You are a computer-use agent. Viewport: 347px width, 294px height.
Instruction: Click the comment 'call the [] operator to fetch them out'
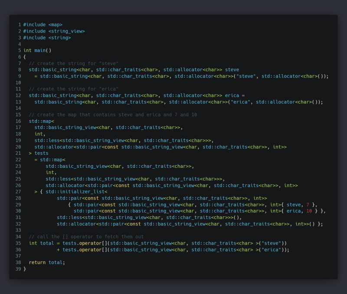[x=86, y=237]
